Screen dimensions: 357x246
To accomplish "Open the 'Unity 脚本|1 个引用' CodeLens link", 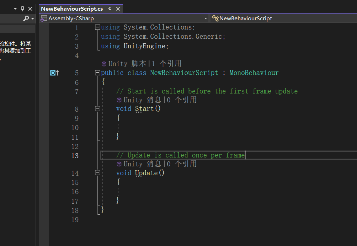I will (x=145, y=64).
